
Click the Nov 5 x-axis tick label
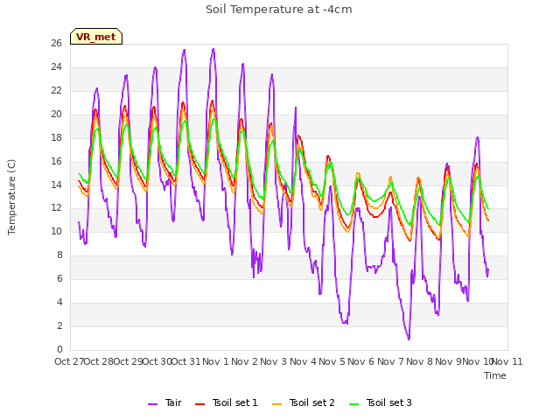(332, 361)
